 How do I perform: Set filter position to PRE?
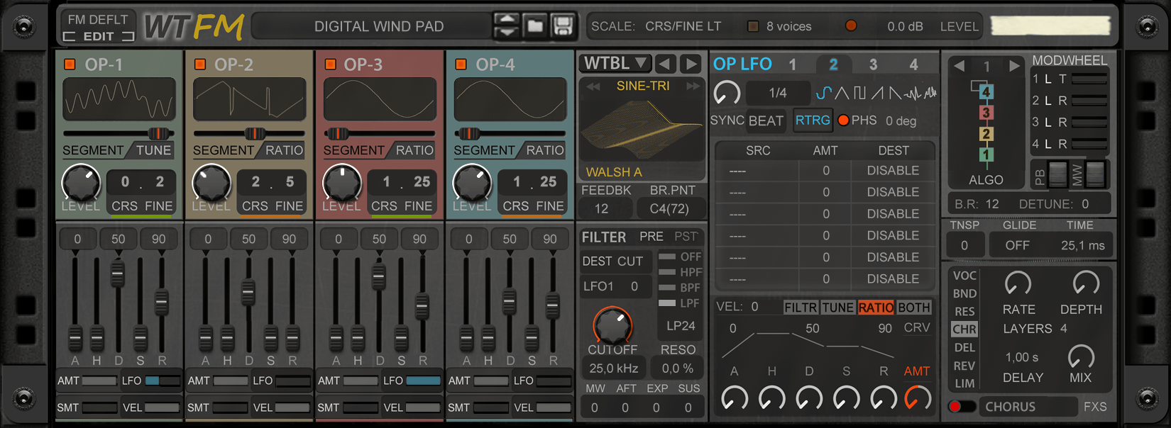[651, 237]
